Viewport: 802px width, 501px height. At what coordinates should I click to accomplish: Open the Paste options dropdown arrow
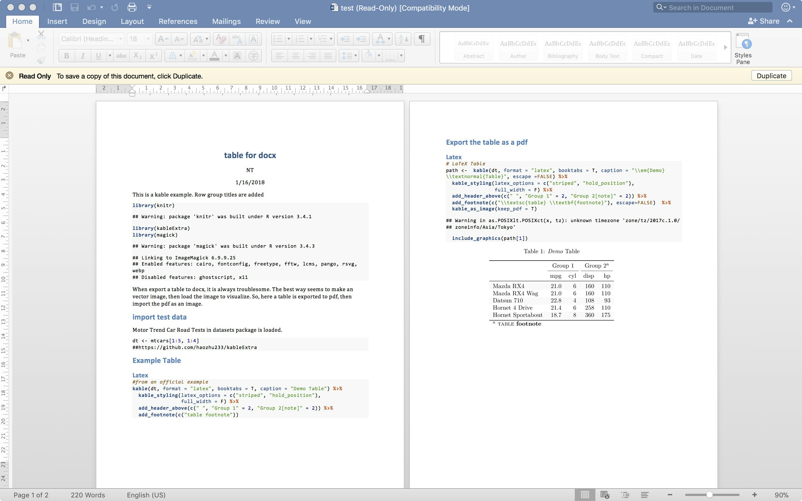[x=28, y=40]
